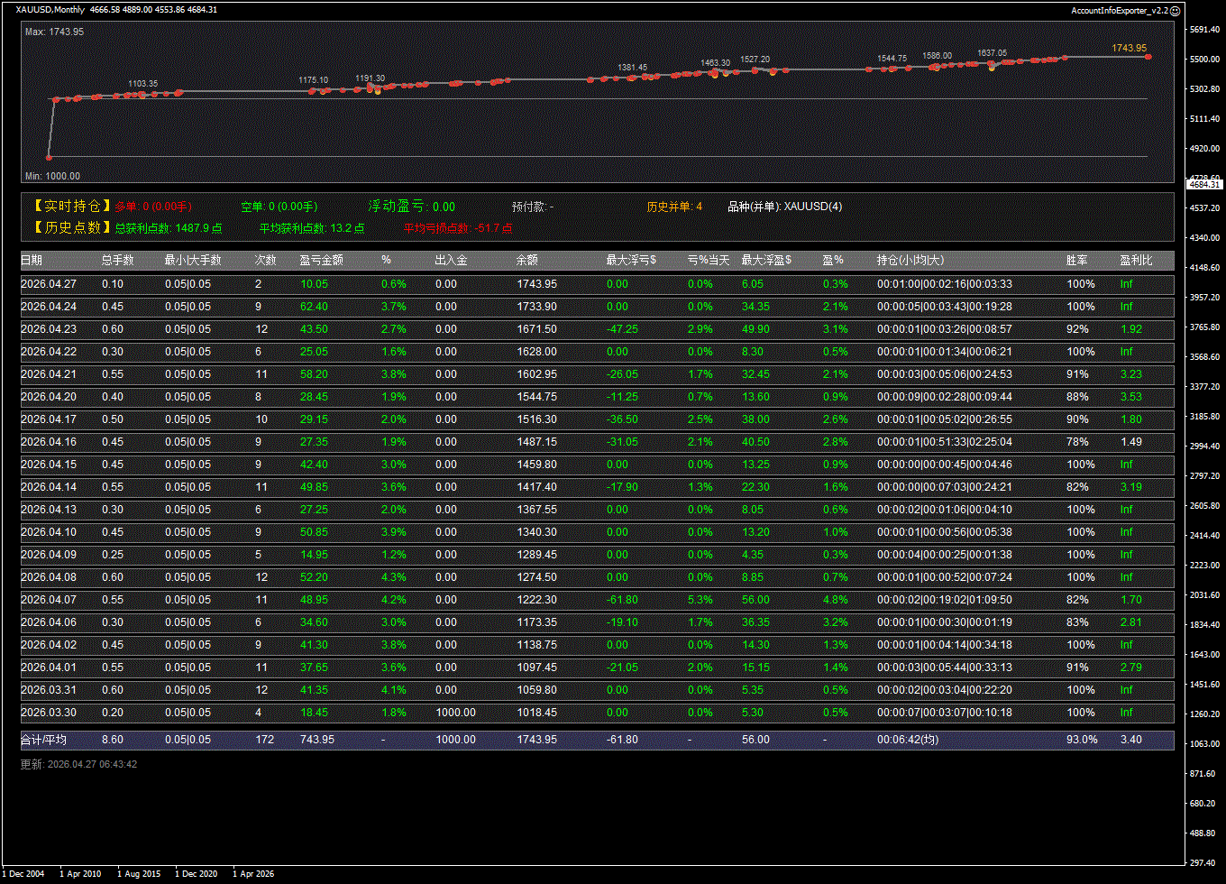Screen dimensions: 1226x884
Task: Click the current price tag 4684.31
Action: [1204, 184]
